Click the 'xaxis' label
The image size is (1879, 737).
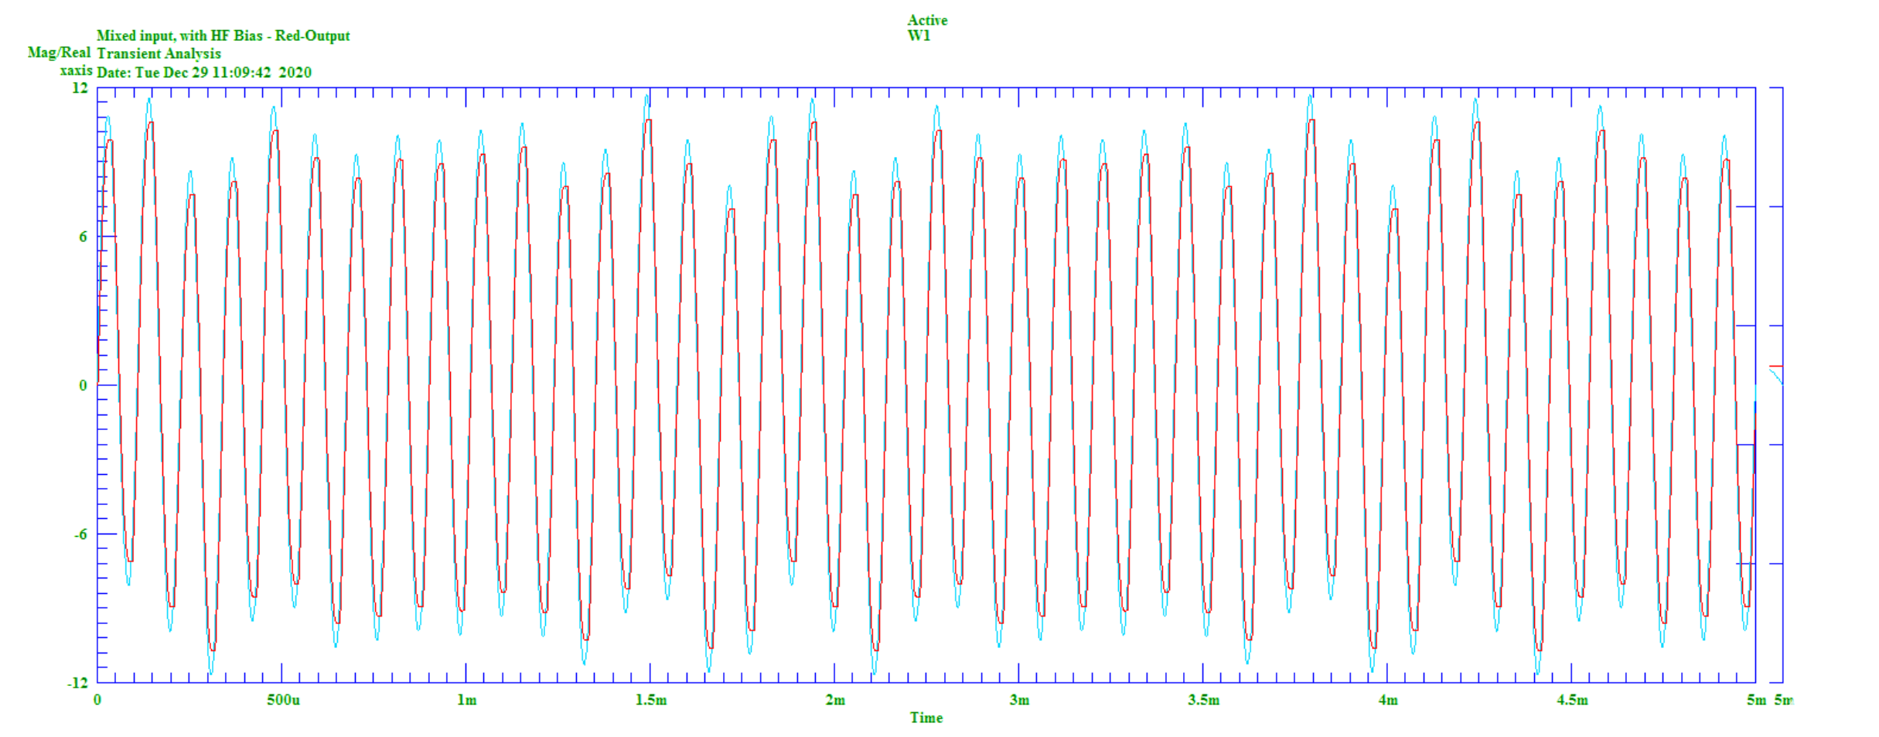pyautogui.click(x=77, y=70)
